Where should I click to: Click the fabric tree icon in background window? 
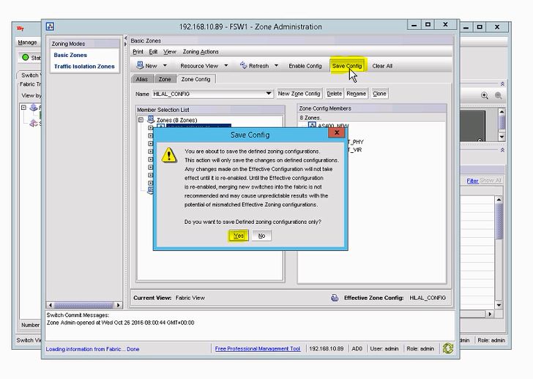(x=34, y=108)
